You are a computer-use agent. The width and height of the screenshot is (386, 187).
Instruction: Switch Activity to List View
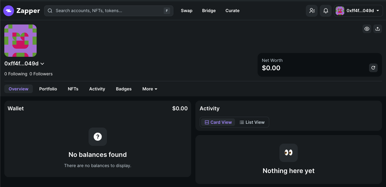[252, 122]
